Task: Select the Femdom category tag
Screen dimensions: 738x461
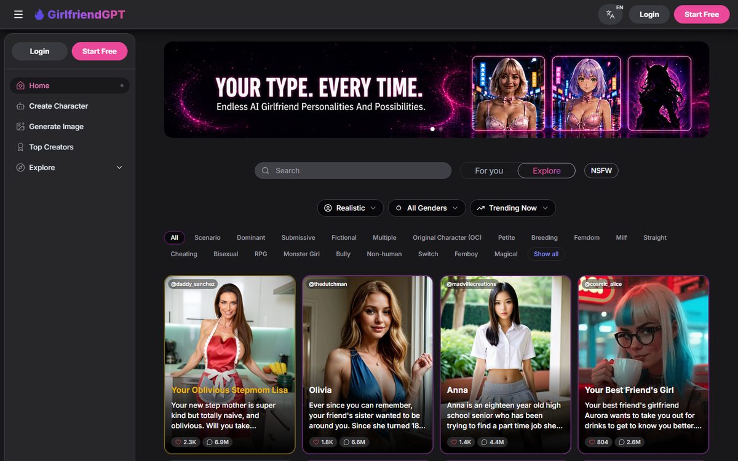Action: click(x=587, y=237)
